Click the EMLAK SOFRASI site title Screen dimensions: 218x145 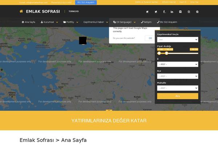[x=43, y=11]
